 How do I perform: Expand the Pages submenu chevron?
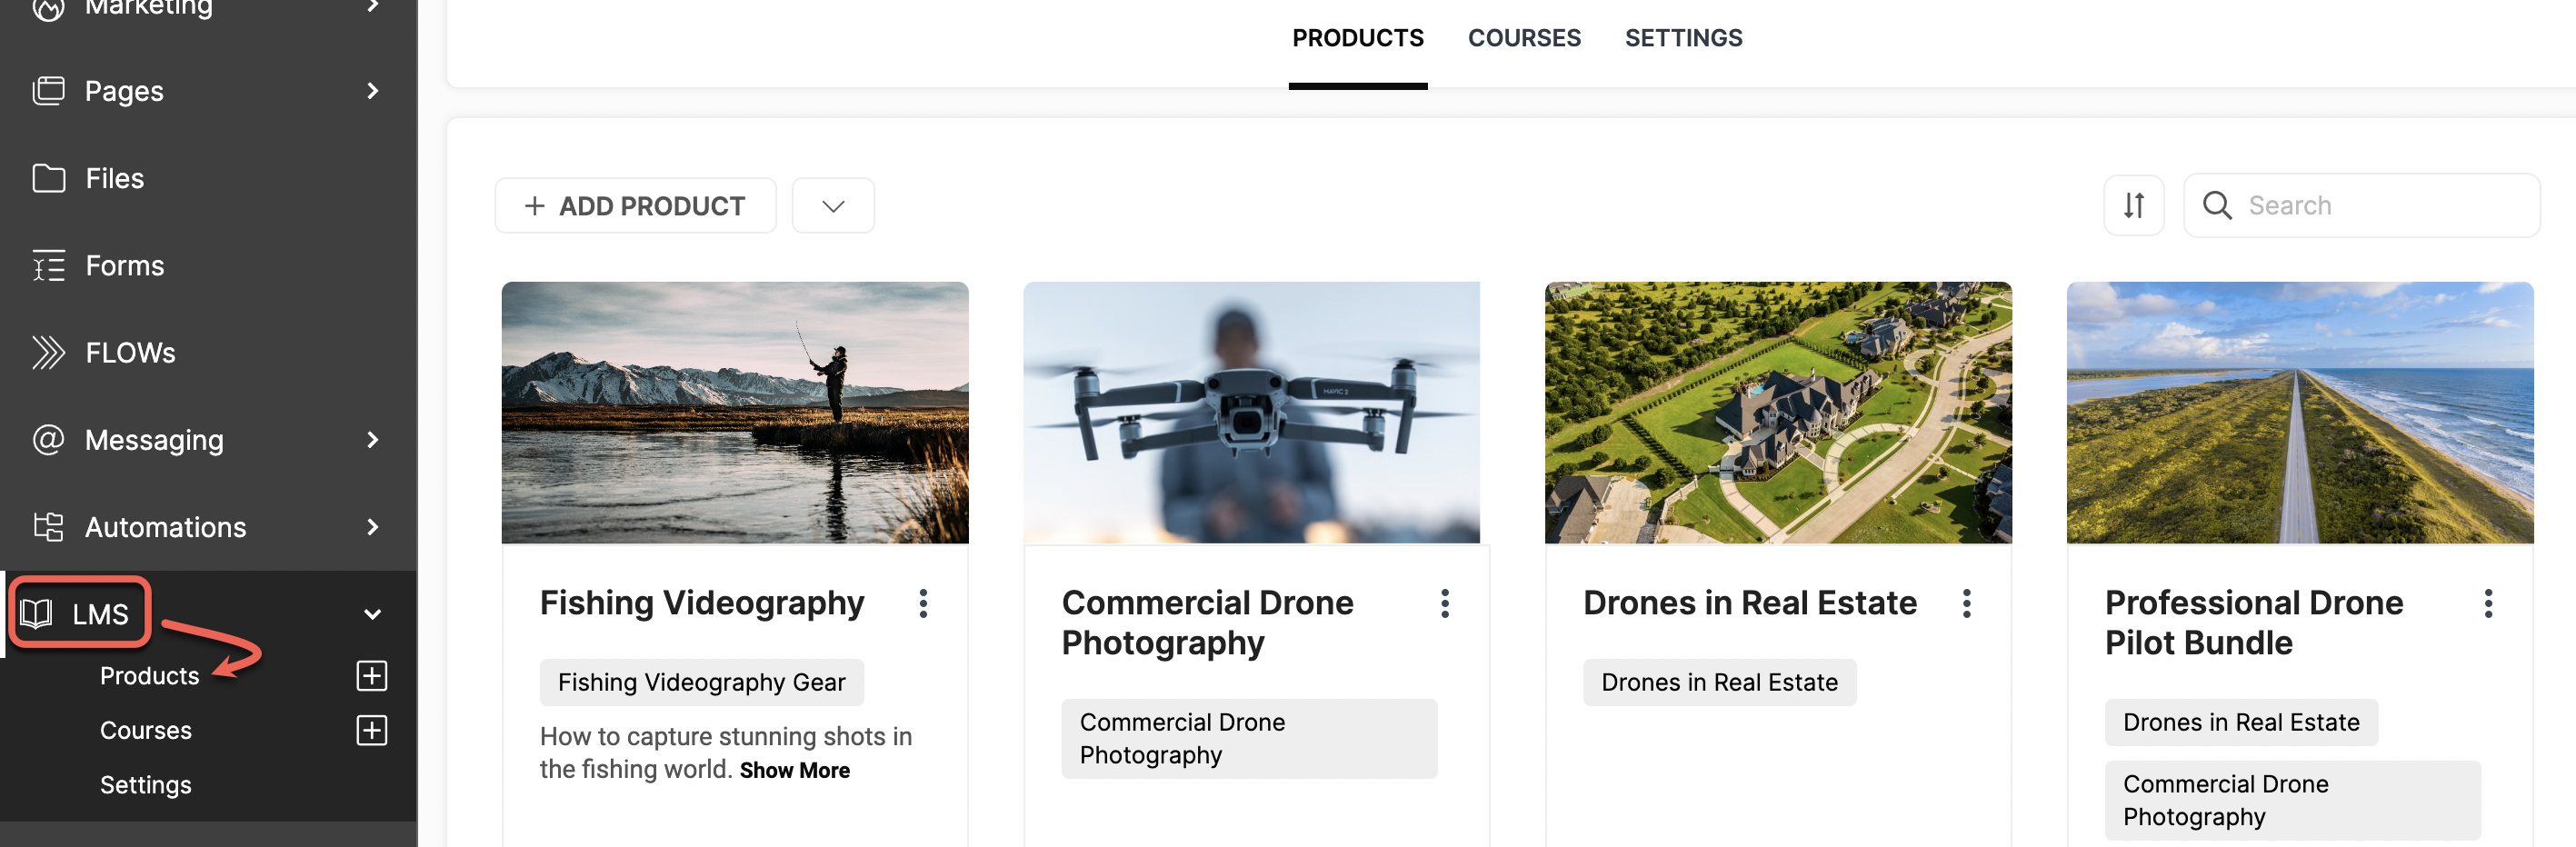click(373, 91)
